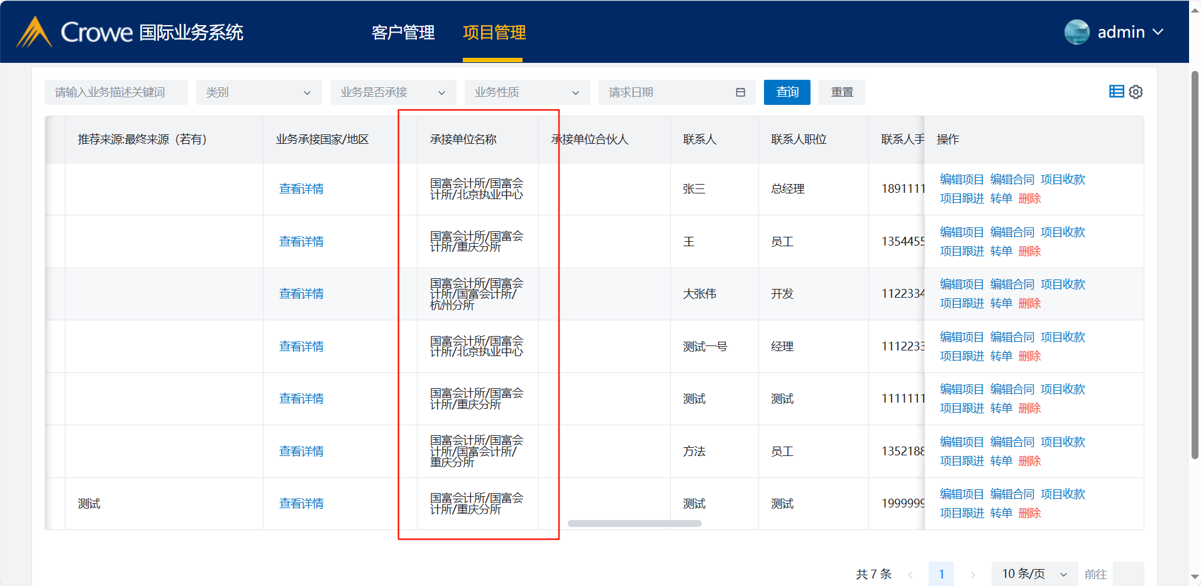This screenshot has width=1201, height=586.
Task: Focus the business description keyword input
Action: (116, 92)
